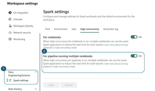
Task: Click the numbered badge 2 marker
Action: [x=44, y=51]
